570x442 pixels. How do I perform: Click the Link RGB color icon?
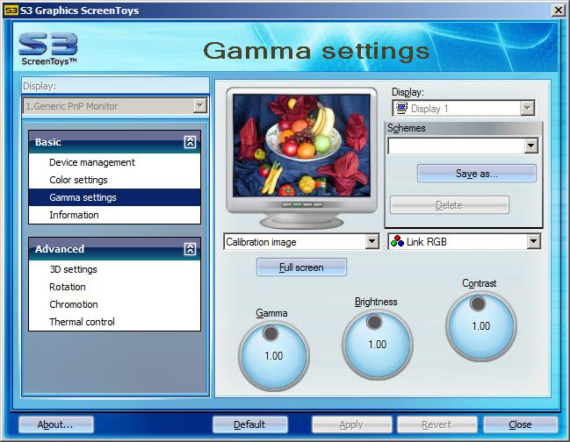pyautogui.click(x=397, y=242)
